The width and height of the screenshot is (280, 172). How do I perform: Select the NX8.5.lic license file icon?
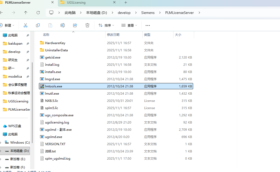[x=42, y=101]
